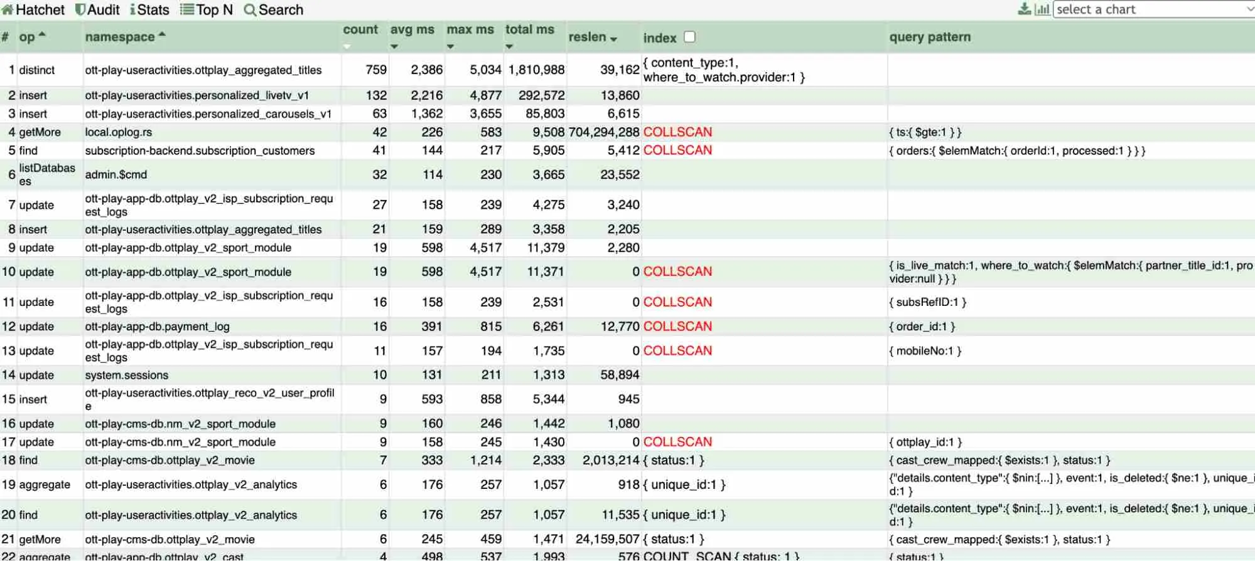This screenshot has width=1255, height=561.
Task: Click the bar chart icon
Action: [x=1042, y=9]
